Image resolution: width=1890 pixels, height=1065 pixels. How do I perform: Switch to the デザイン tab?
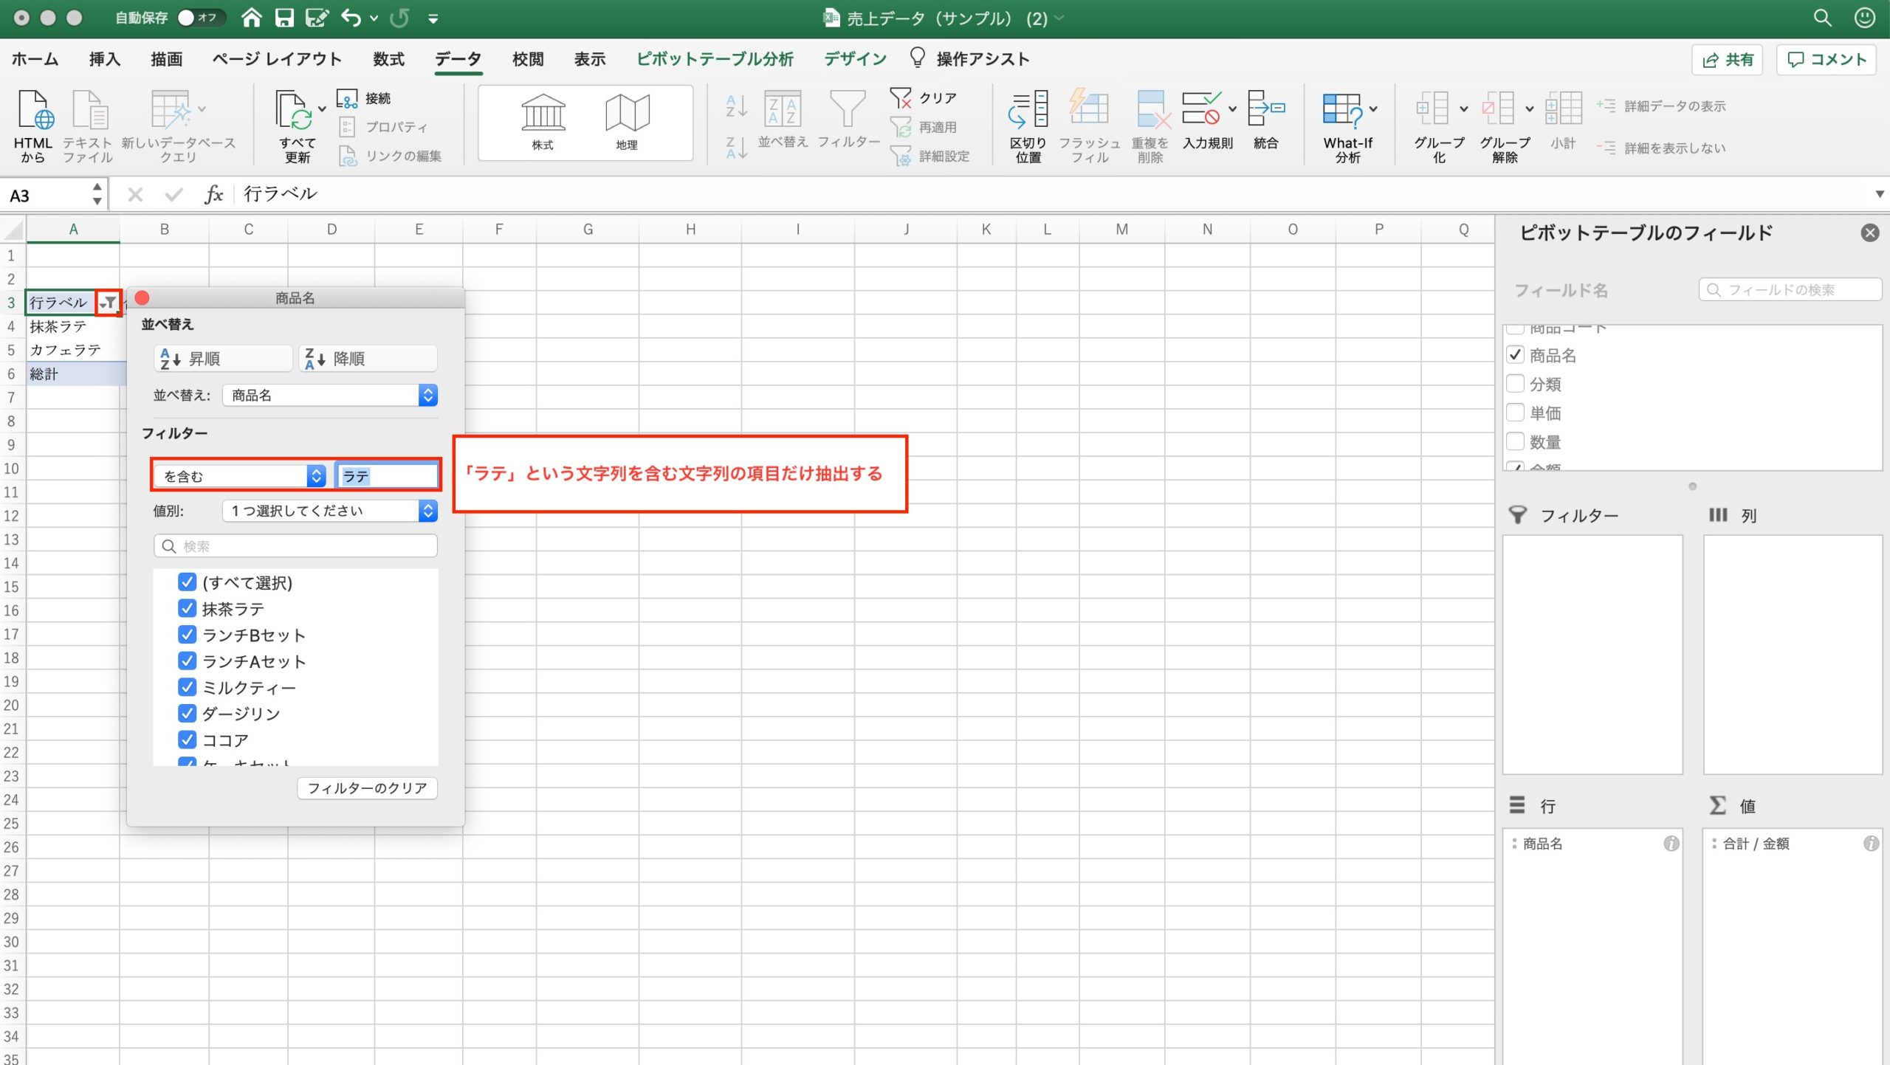click(x=855, y=59)
